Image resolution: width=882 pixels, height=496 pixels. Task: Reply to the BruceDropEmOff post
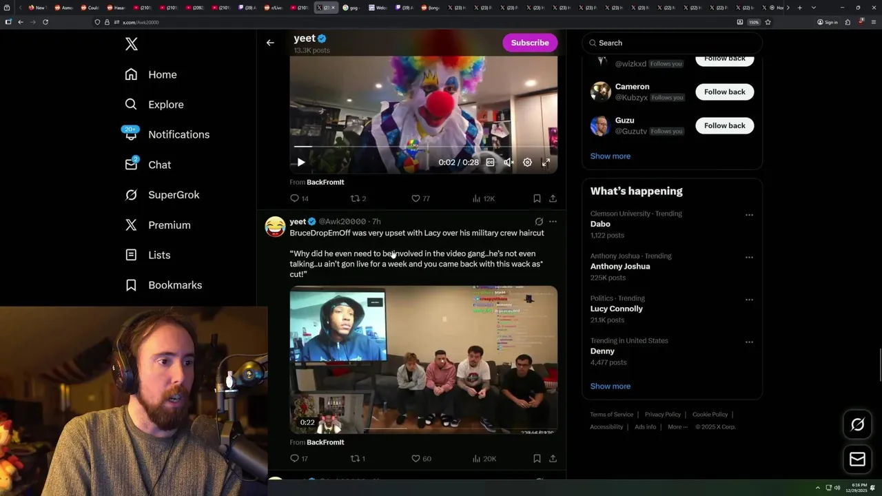pyautogui.click(x=299, y=459)
